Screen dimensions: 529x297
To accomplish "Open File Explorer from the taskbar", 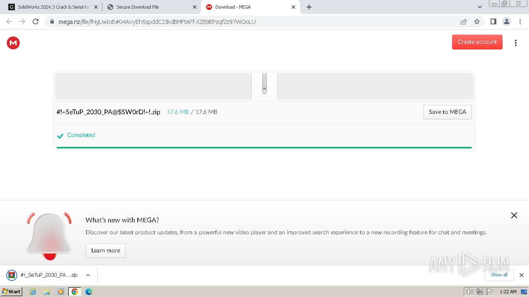I will pyautogui.click(x=47, y=292).
